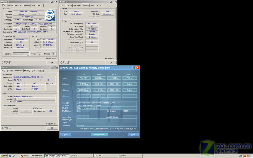Switch to CPU tab in CPU-Z Memory window
The image size is (253, 158).
pos(62,5)
